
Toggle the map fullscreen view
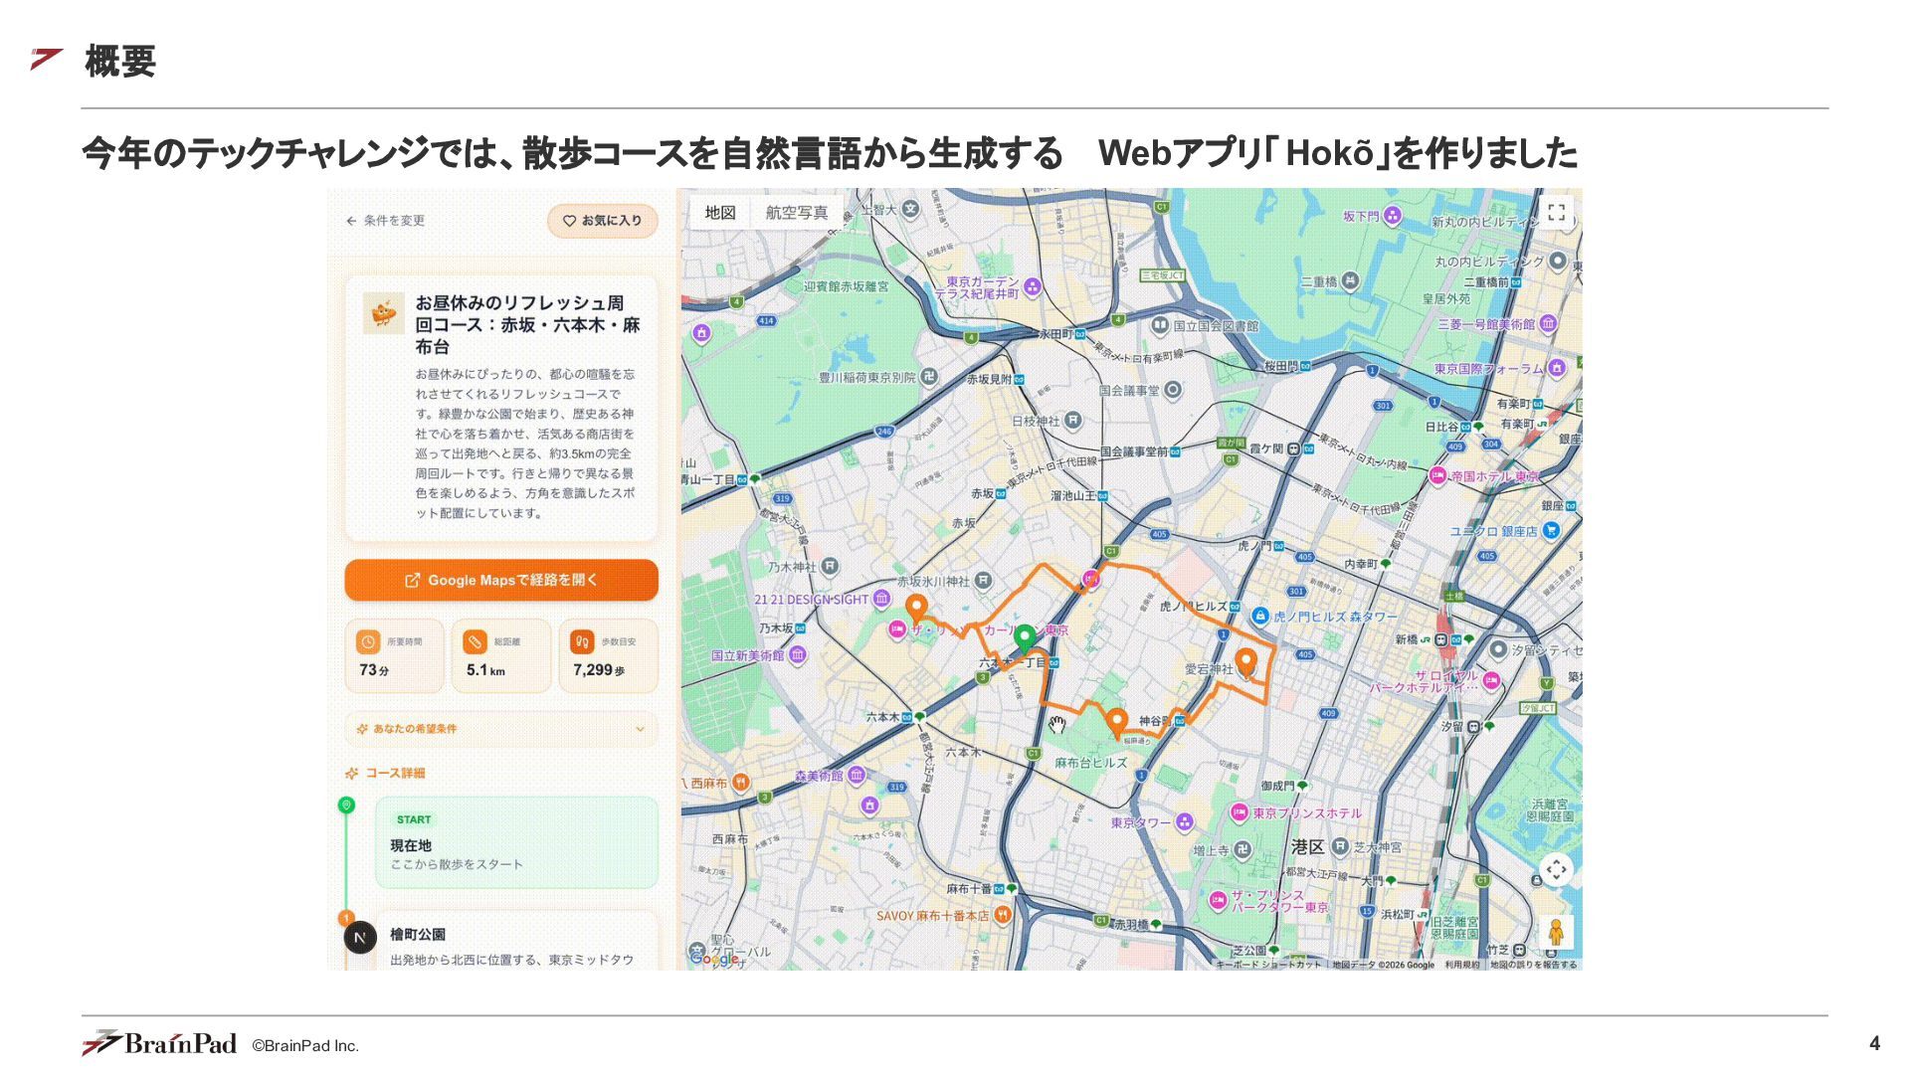(1557, 213)
